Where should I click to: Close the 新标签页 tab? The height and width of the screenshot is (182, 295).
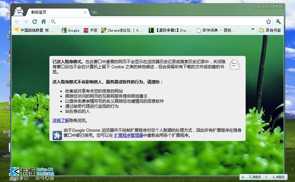click(85, 12)
